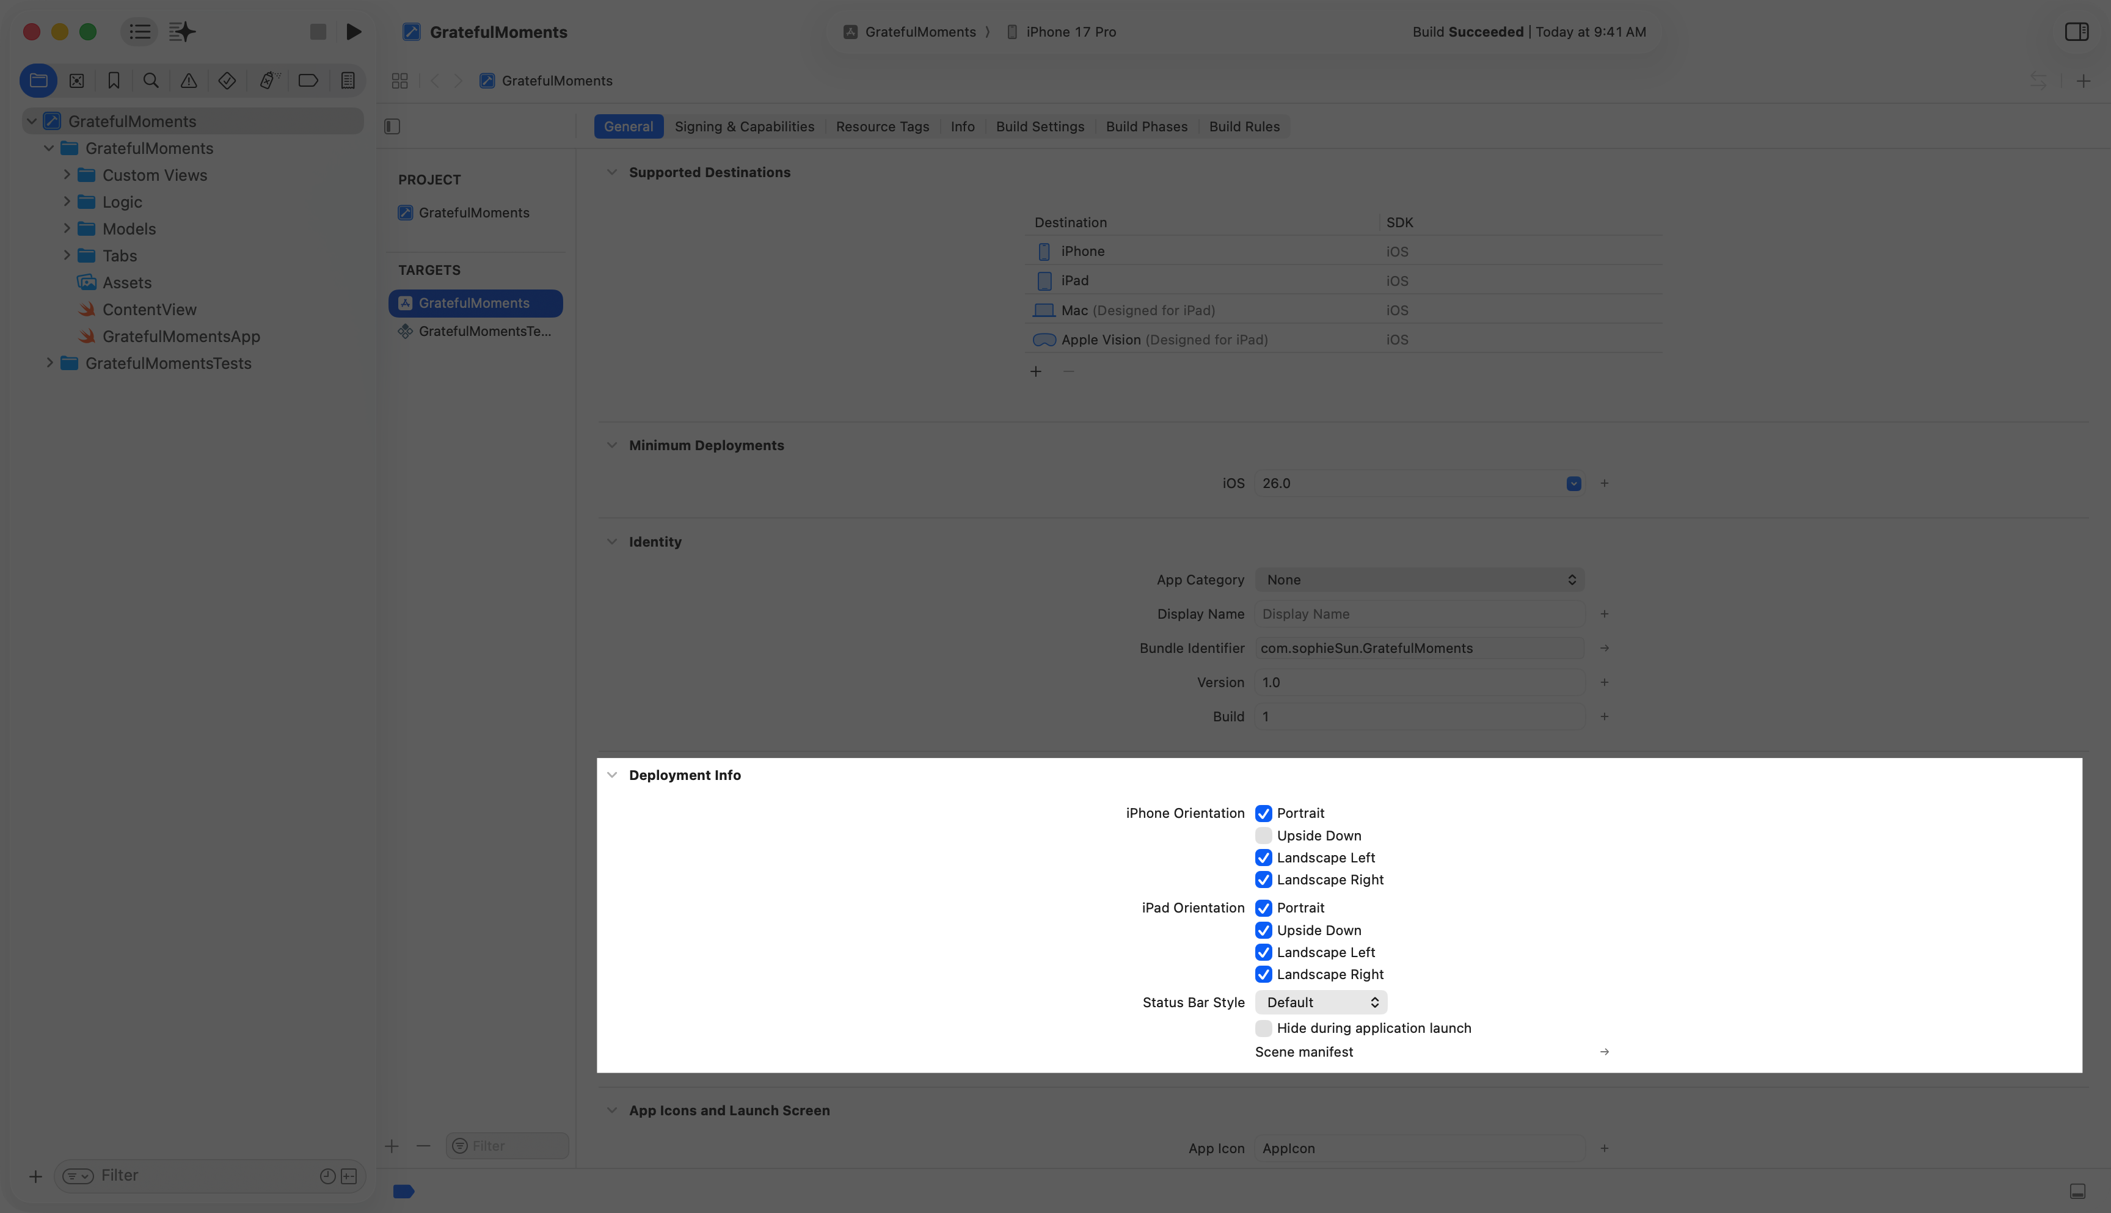The image size is (2111, 1213).
Task: Disable iPad Upside Down orientation
Action: 1264,931
